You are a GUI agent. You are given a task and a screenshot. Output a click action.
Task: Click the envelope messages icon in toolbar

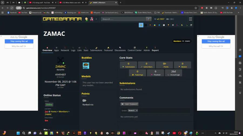[x=173, y=25]
